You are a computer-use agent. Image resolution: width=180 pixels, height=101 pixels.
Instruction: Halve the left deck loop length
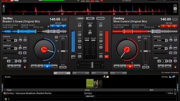pos(9,61)
